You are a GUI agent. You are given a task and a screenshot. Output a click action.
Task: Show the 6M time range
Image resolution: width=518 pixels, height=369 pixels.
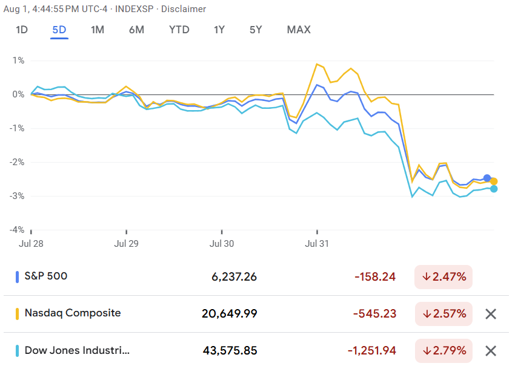tap(136, 30)
